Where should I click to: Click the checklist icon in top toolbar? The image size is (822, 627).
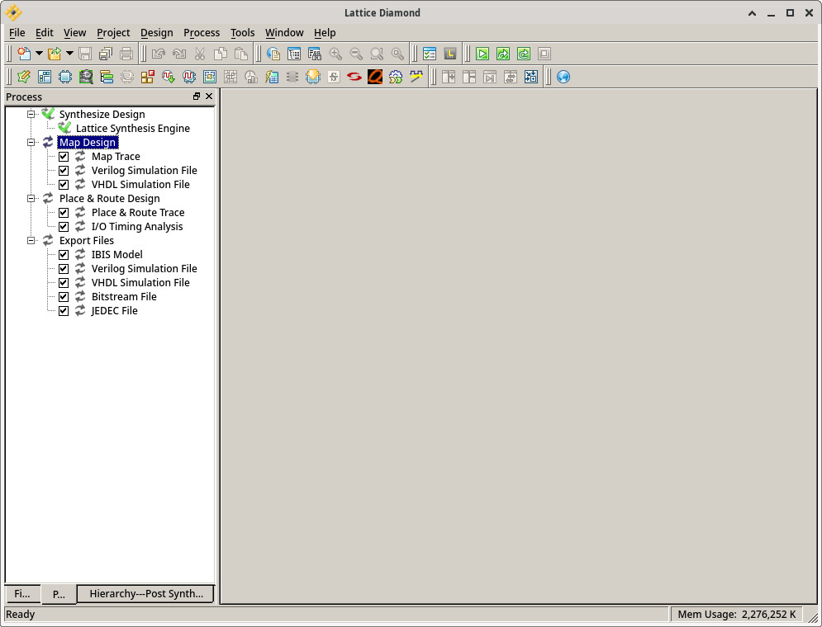pos(430,54)
